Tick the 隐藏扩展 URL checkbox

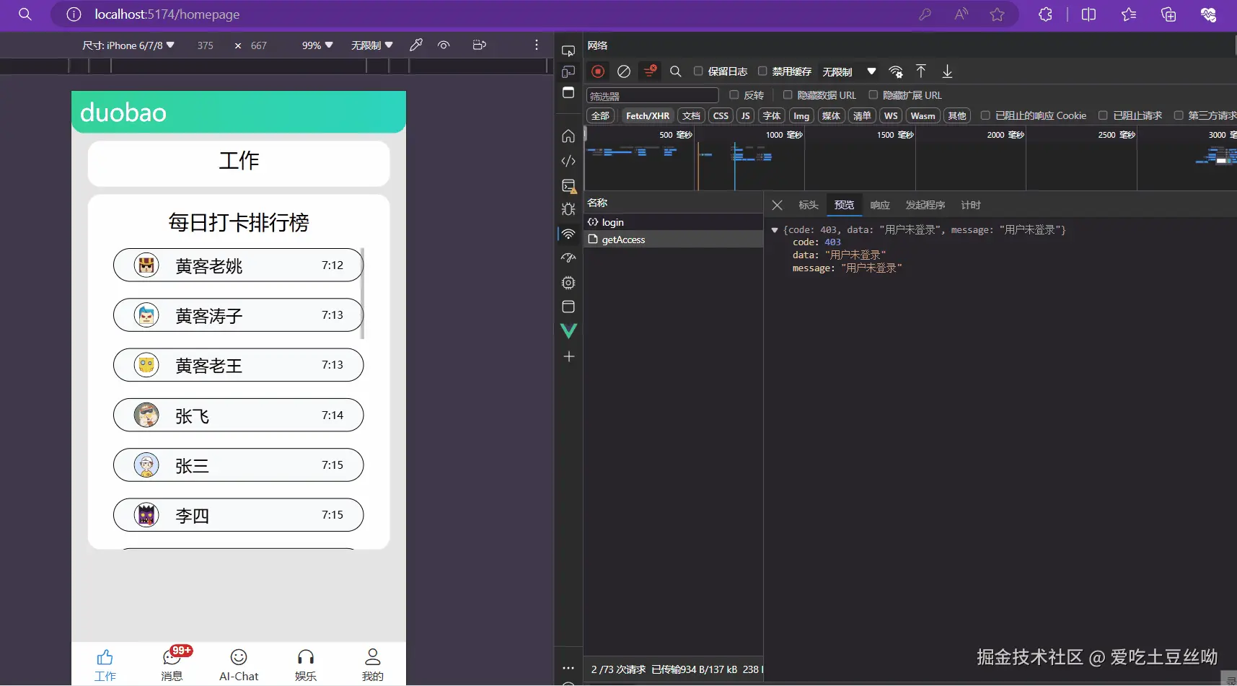coord(873,94)
